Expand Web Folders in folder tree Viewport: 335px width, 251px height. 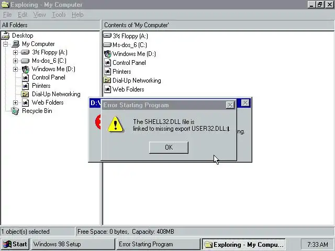point(15,102)
